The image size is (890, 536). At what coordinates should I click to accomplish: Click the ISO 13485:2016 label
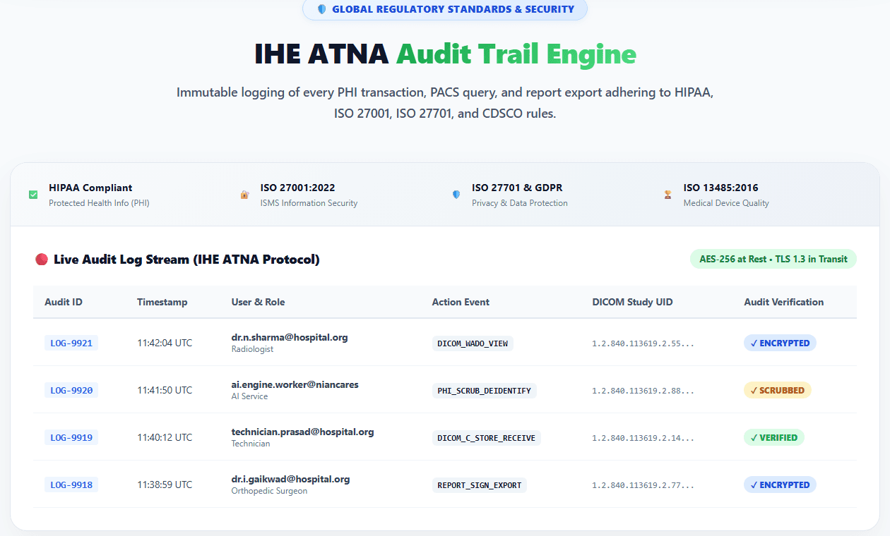(720, 188)
